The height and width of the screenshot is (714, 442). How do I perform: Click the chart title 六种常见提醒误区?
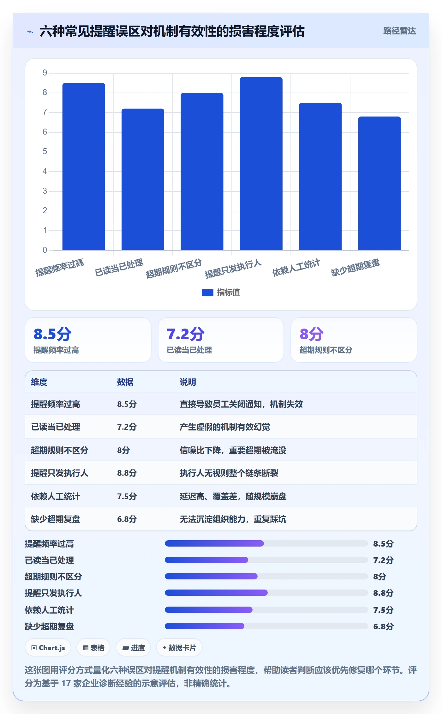click(x=172, y=31)
